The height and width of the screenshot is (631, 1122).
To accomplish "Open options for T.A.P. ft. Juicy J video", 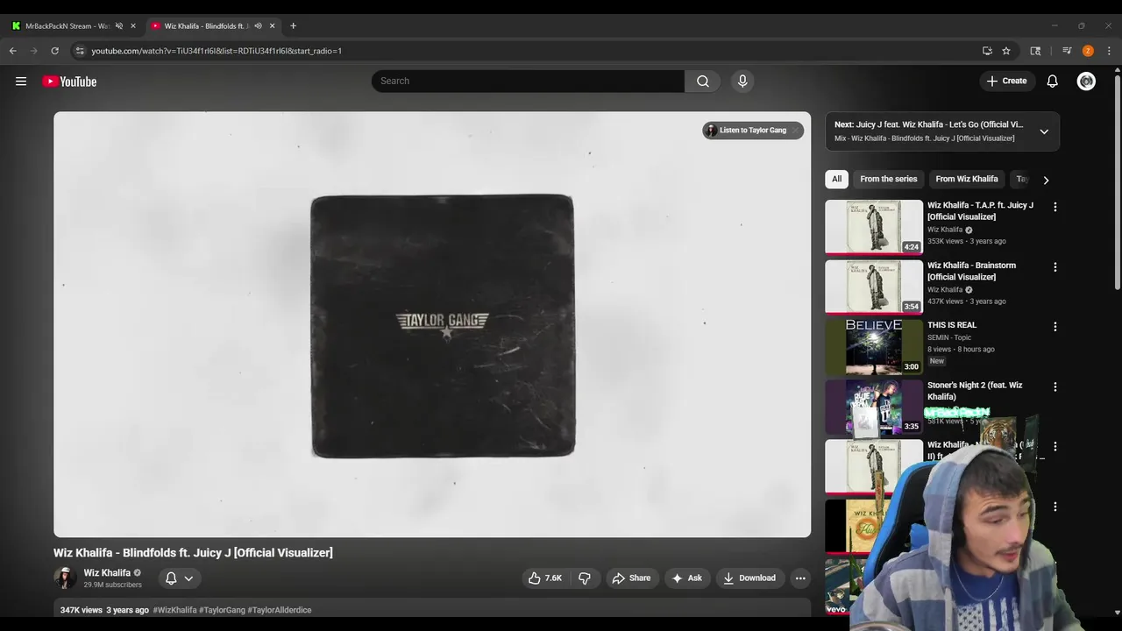I will pyautogui.click(x=1055, y=207).
